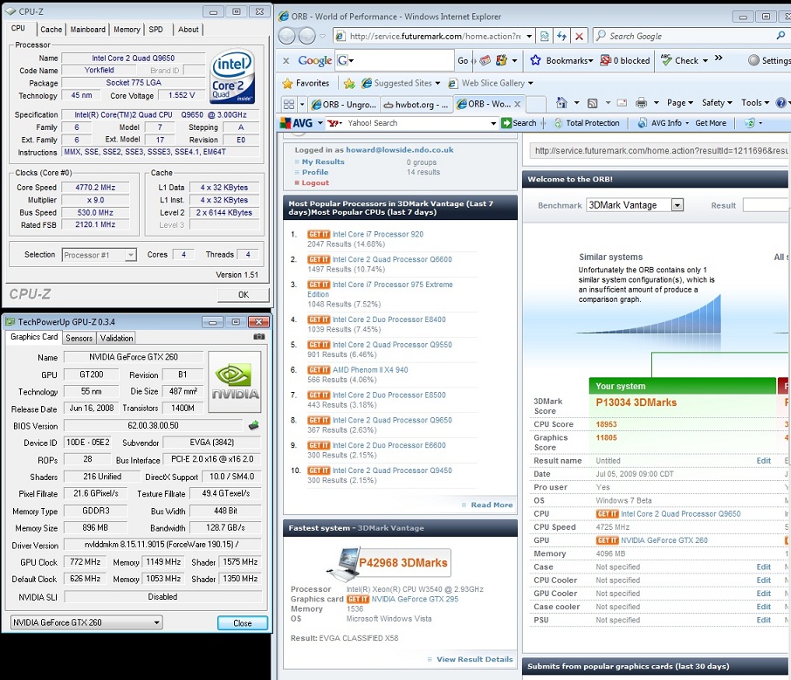Viewport: 791px width, 680px height.
Task: Click Get More on the AVG toolbar
Action: [x=711, y=123]
